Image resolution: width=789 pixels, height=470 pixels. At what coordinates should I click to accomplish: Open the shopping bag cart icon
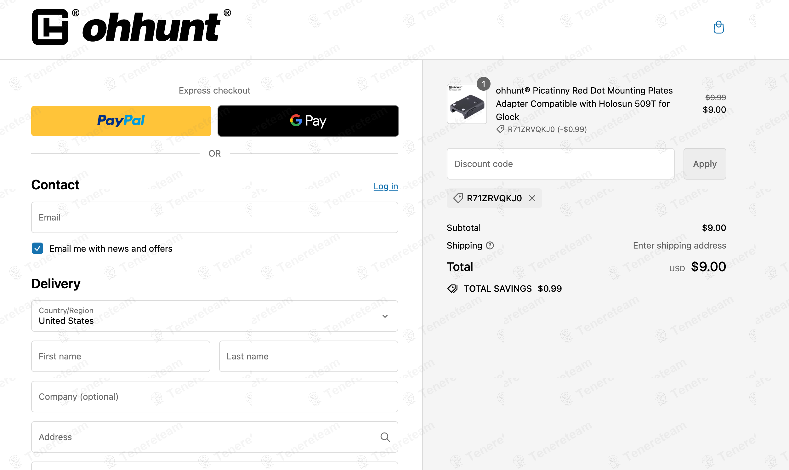pos(718,27)
